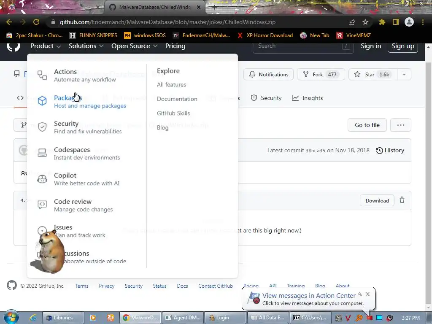Switch to the Libraries taskbar window

pyautogui.click(x=63, y=318)
